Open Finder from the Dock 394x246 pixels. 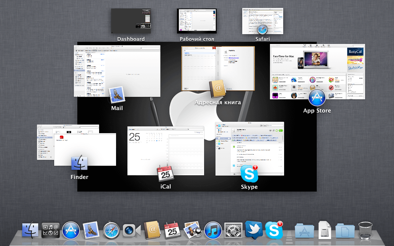pos(30,231)
